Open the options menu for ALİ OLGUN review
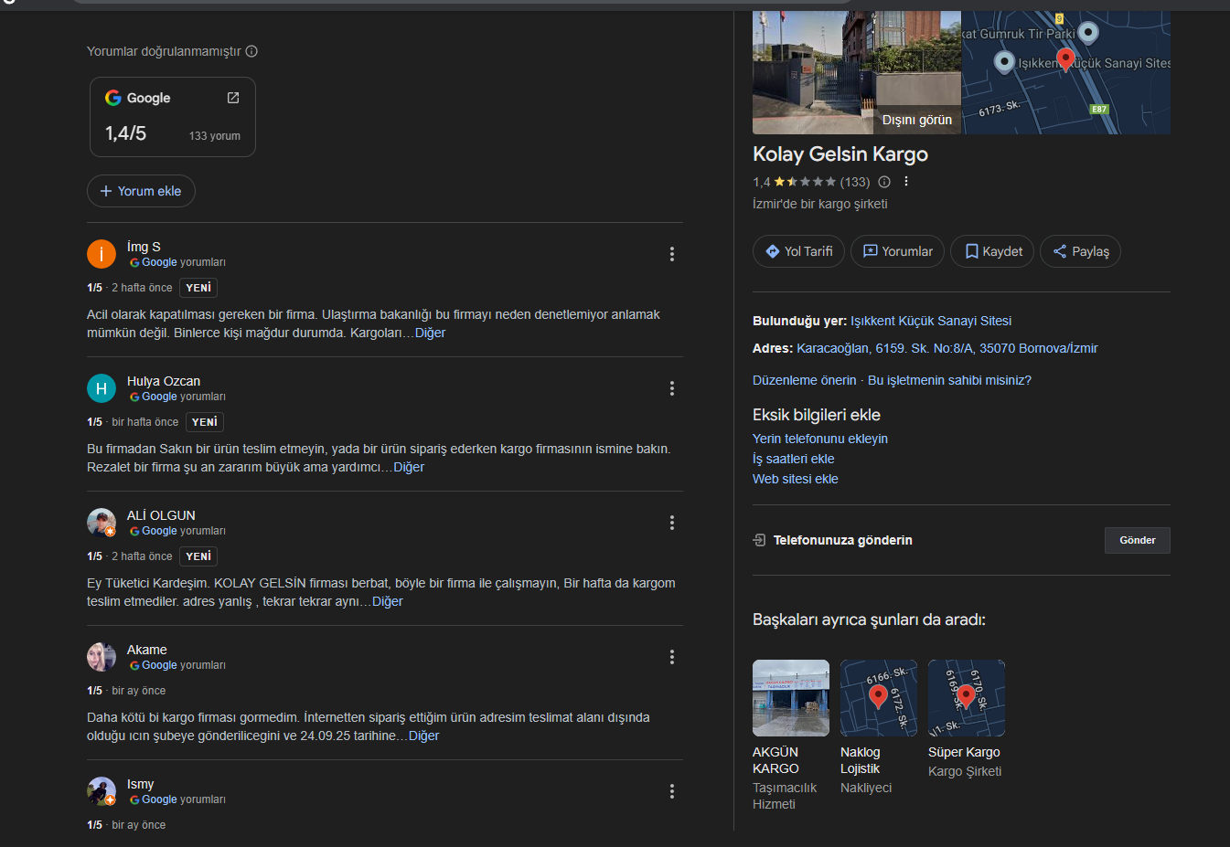1230x847 pixels. click(672, 523)
